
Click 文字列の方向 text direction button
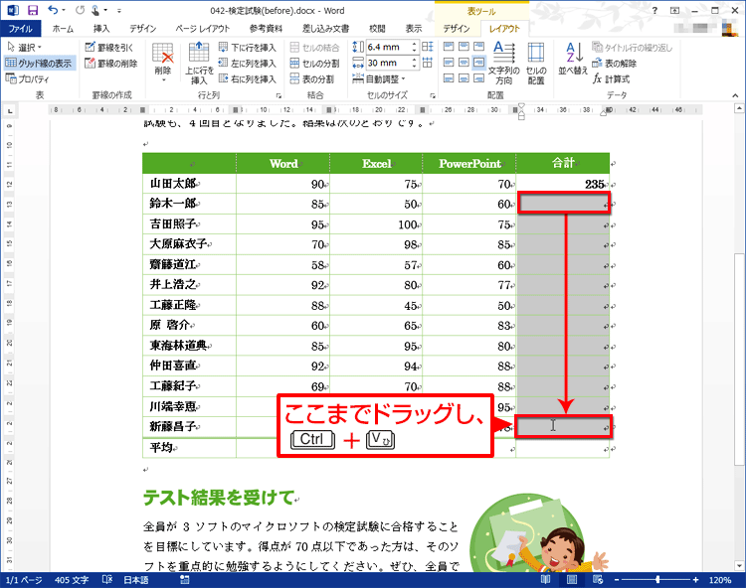click(504, 64)
